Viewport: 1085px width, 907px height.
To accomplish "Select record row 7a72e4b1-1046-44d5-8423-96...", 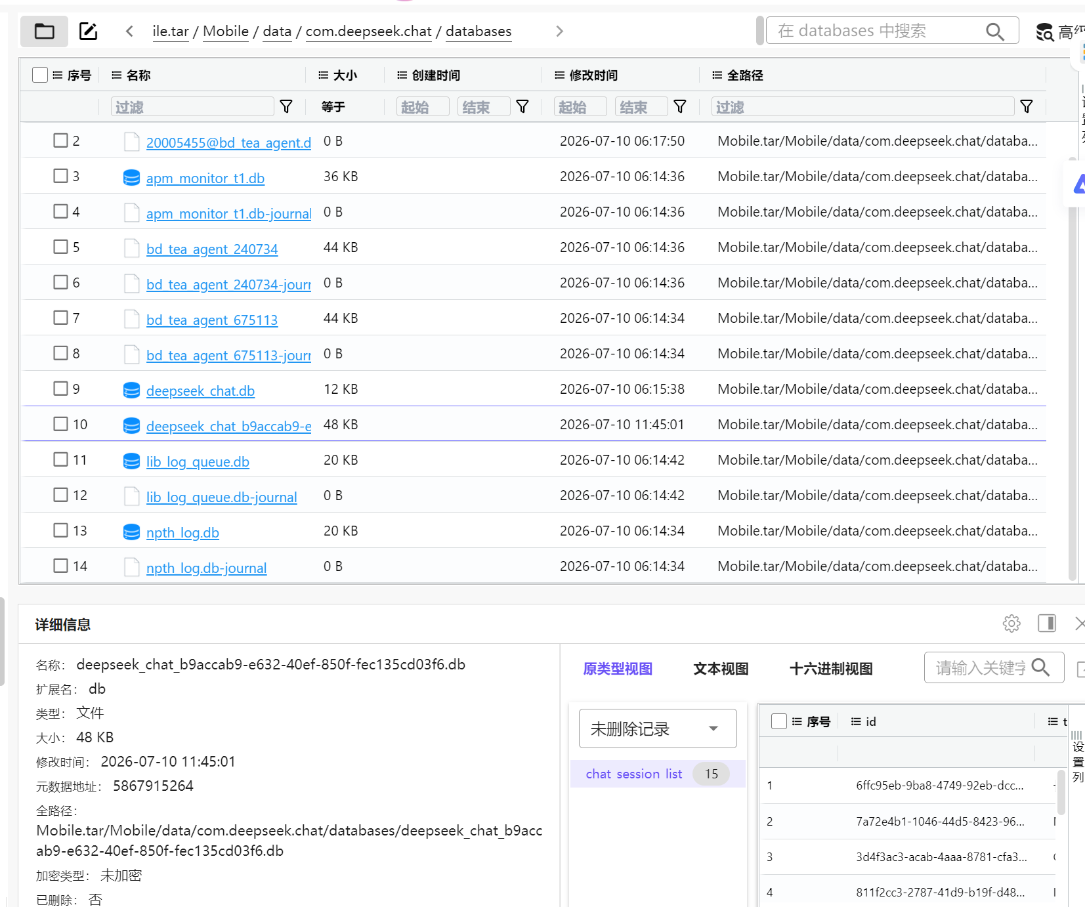I will pyautogui.click(x=908, y=821).
